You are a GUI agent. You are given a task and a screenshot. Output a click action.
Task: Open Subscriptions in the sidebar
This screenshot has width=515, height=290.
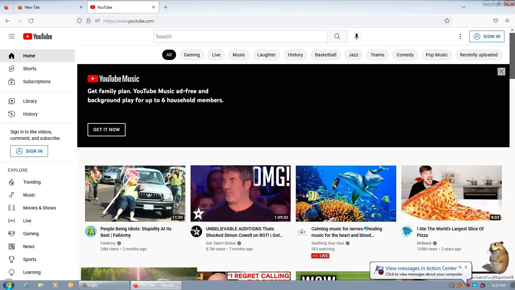click(37, 82)
